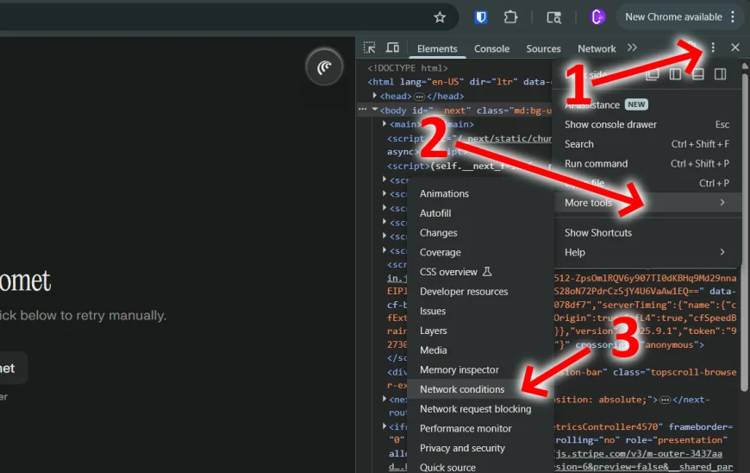Click the round signal icon on page
Viewport: 750px width, 473px height.
click(324, 67)
